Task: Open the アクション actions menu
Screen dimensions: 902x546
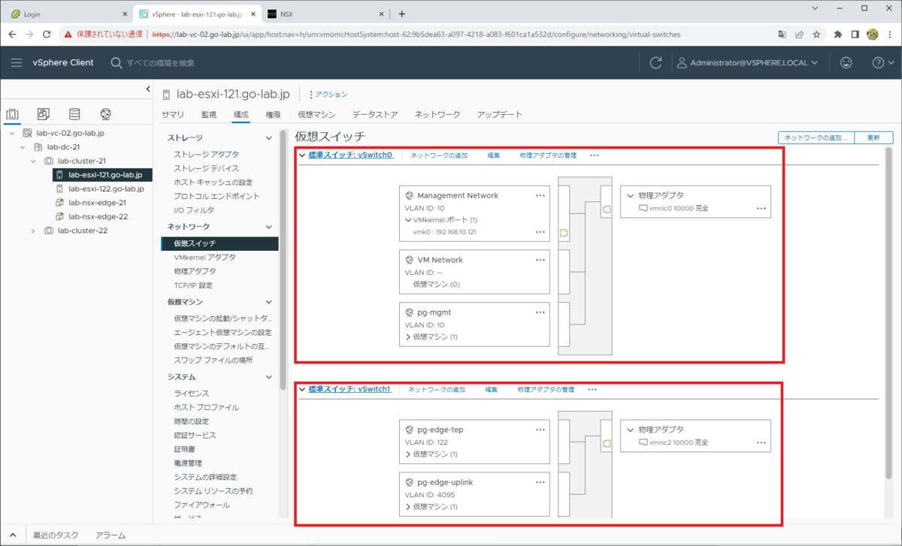Action: 328,95
